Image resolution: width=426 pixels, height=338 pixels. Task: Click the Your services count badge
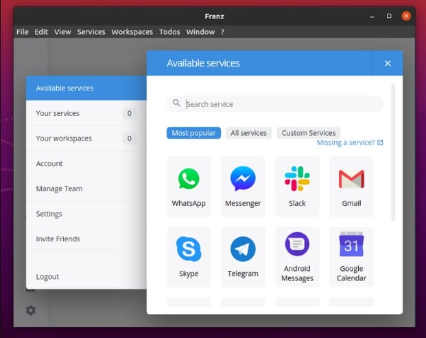[x=130, y=113]
